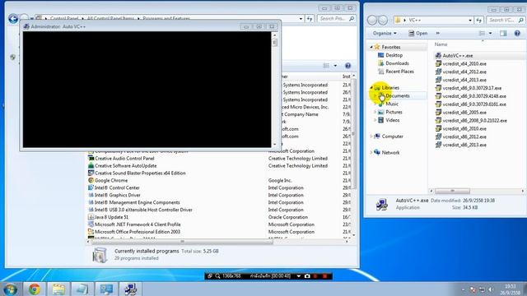Click Search Programs and Features field
The height and width of the screenshot is (296, 527).
[x=336, y=18]
